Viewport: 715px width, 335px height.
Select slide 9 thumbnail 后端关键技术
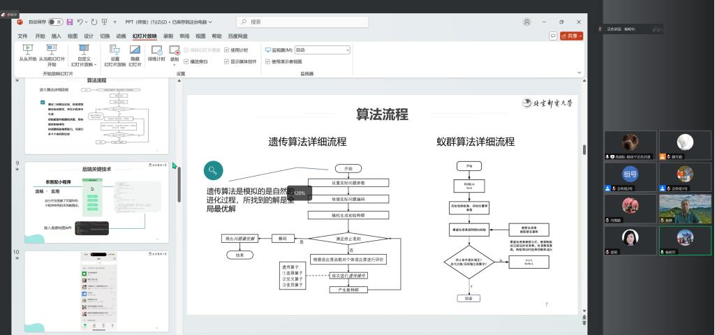pyautogui.click(x=96, y=202)
